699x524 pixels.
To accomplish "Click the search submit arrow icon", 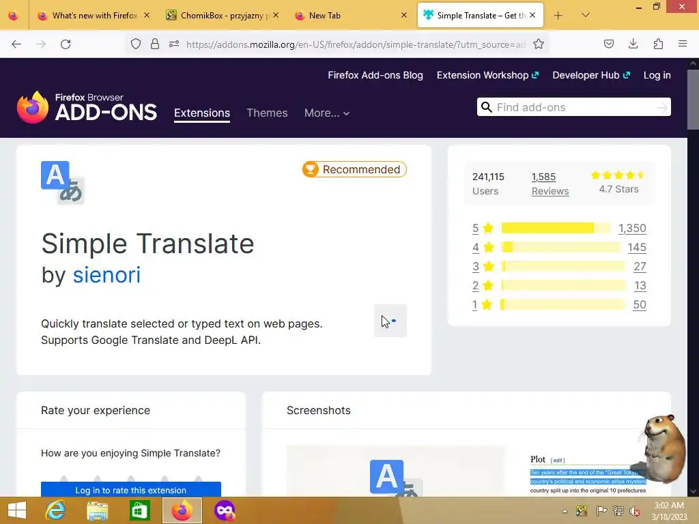I will 662,107.
